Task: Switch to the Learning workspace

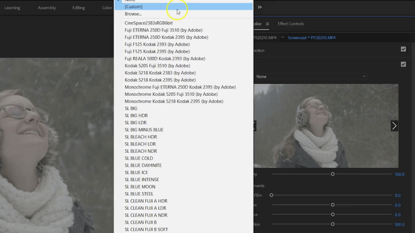Action: pyautogui.click(x=12, y=8)
